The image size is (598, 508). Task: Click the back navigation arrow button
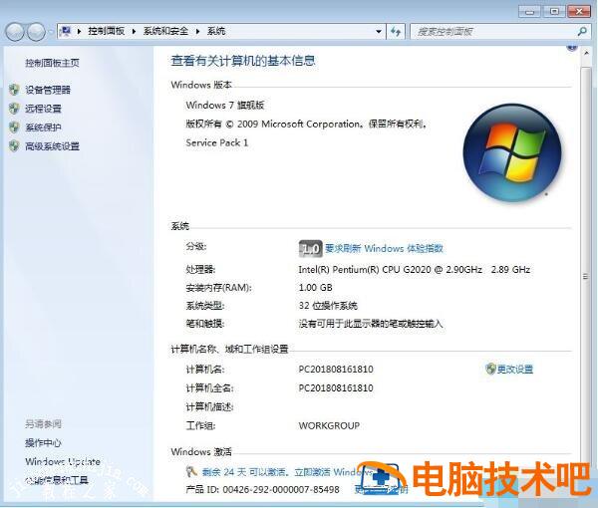pyautogui.click(x=16, y=32)
